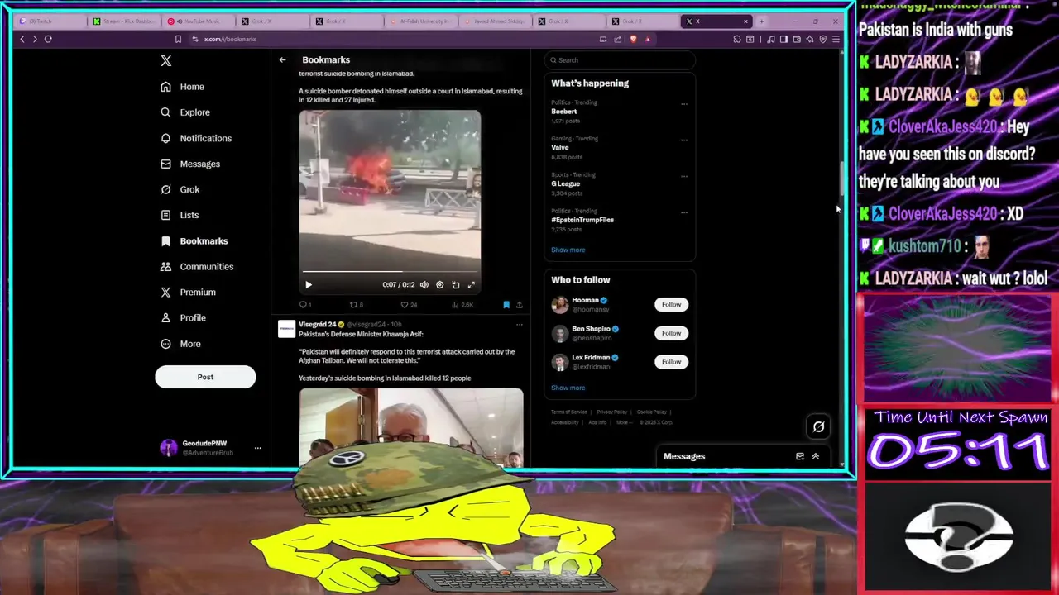Click the browser back arrow
This screenshot has height=595, width=1059.
(22, 39)
